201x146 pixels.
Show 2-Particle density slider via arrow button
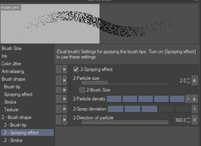pyautogui.click(x=188, y=99)
